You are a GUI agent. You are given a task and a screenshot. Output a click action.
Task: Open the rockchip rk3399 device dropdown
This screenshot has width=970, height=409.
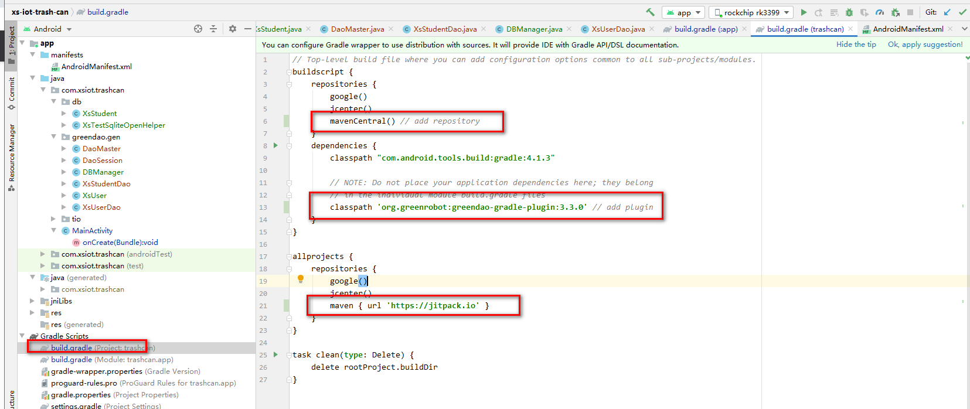point(751,12)
